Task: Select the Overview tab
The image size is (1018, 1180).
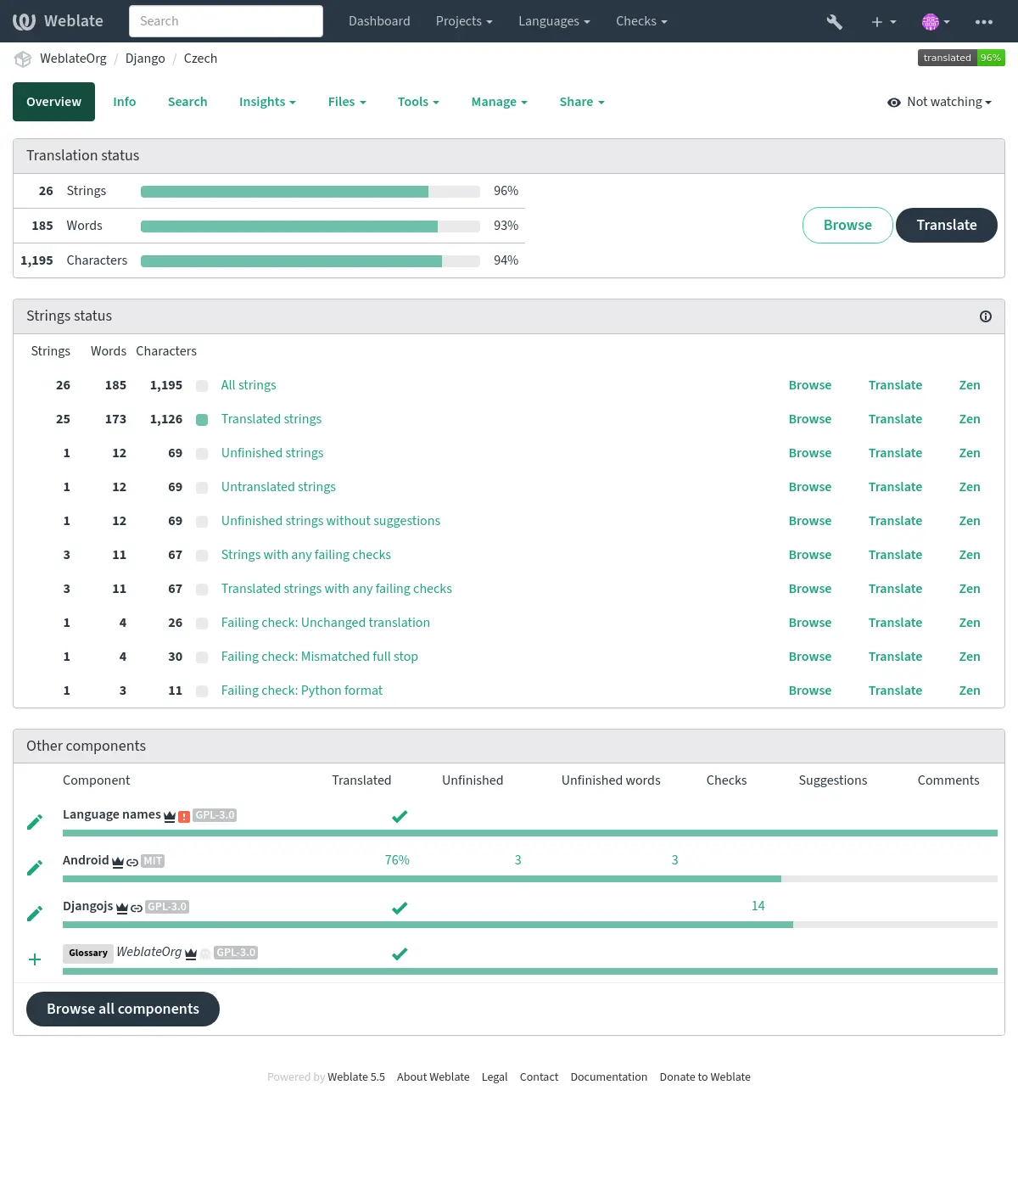Action: coord(53,102)
